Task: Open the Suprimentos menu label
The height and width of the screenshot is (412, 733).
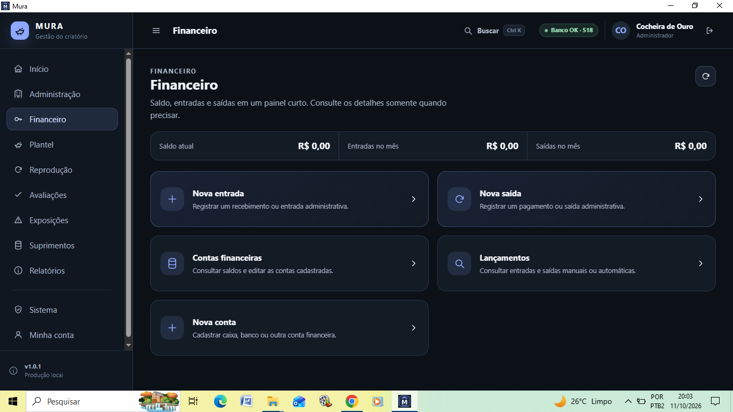Action: click(x=52, y=246)
